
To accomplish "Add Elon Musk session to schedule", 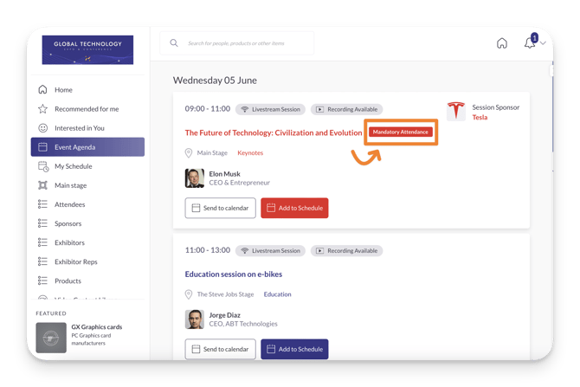I will (294, 208).
